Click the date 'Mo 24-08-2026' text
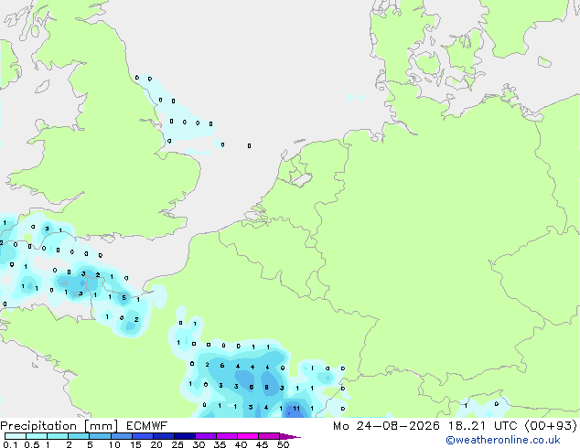 [386, 426]
